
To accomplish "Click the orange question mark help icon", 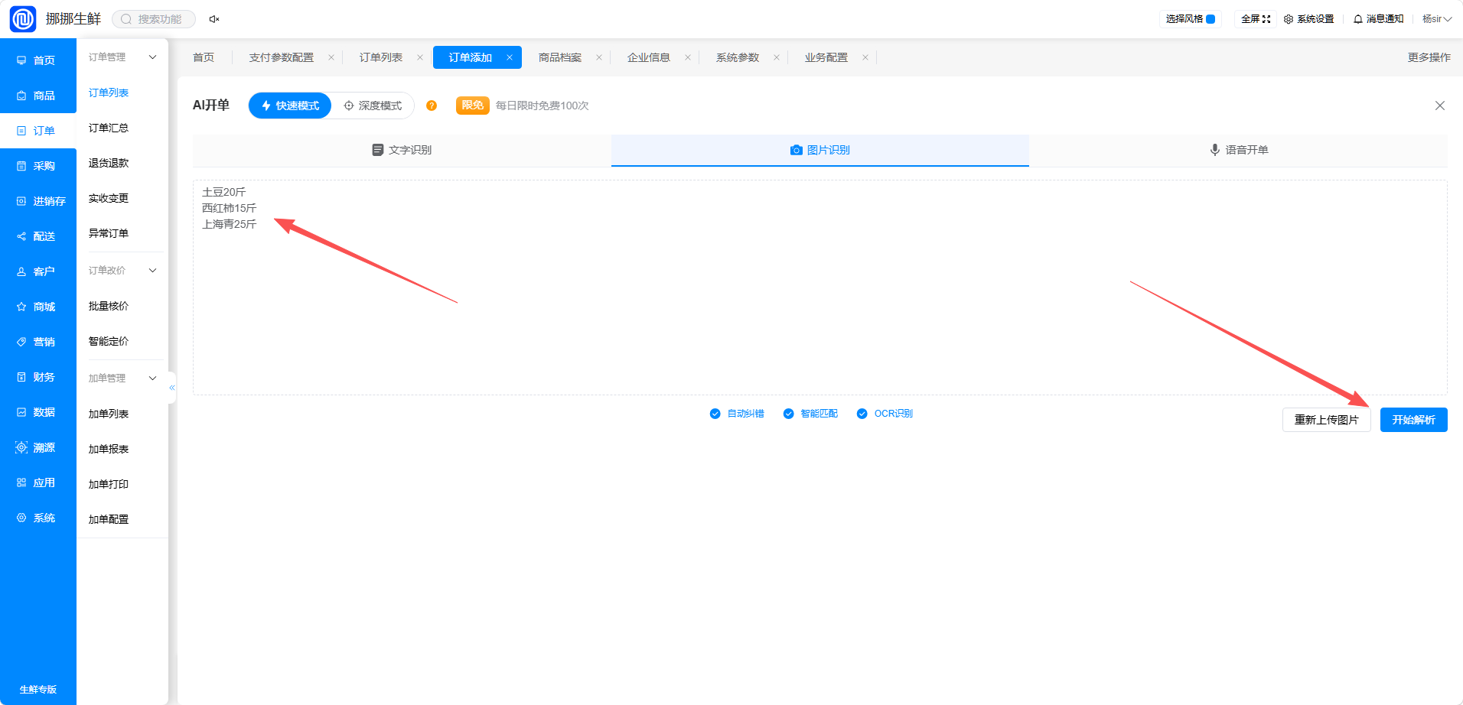I will pyautogui.click(x=432, y=106).
